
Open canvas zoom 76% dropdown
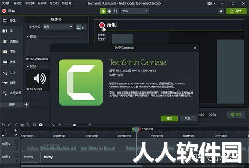pyautogui.click(x=134, y=11)
